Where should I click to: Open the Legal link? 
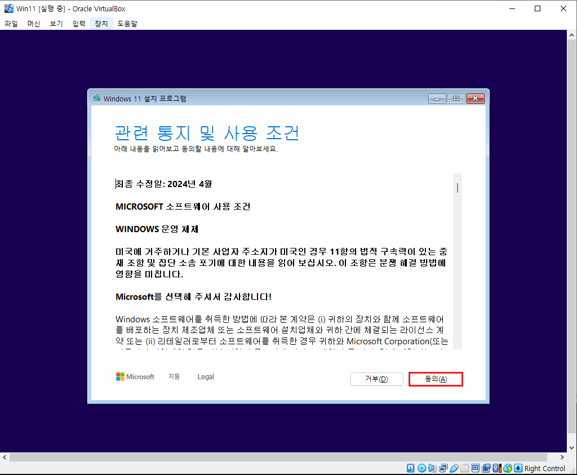[206, 377]
